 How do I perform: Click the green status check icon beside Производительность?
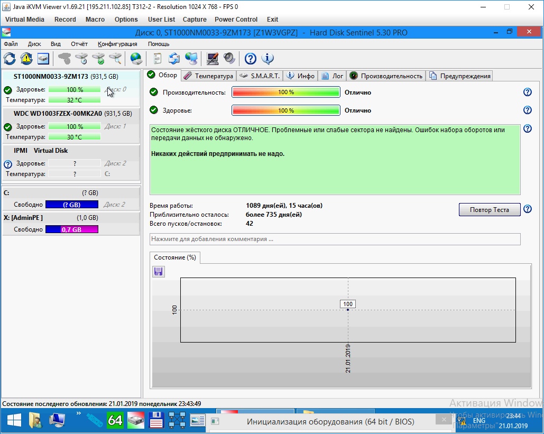click(x=154, y=92)
